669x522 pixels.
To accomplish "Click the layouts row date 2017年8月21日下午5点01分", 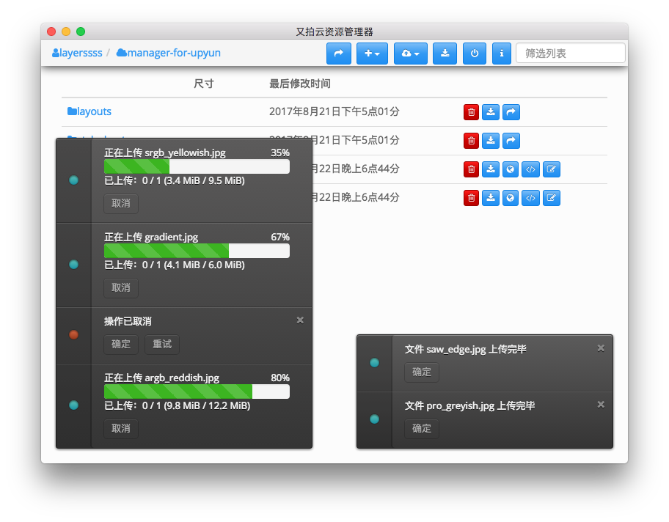I will point(334,111).
